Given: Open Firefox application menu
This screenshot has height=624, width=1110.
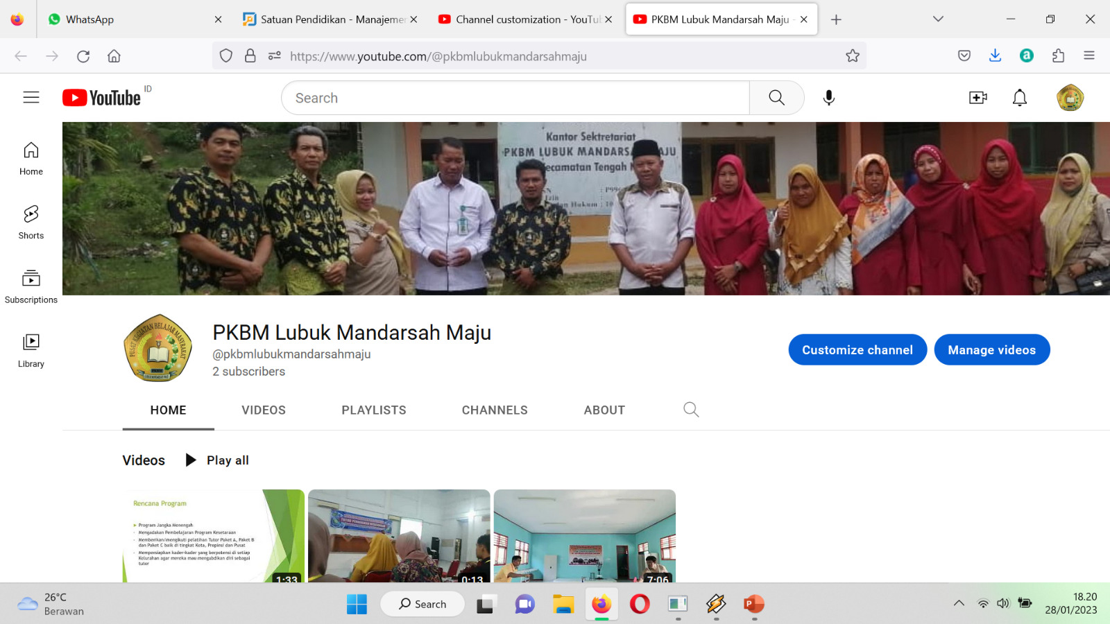Looking at the screenshot, I should pos(1089,56).
